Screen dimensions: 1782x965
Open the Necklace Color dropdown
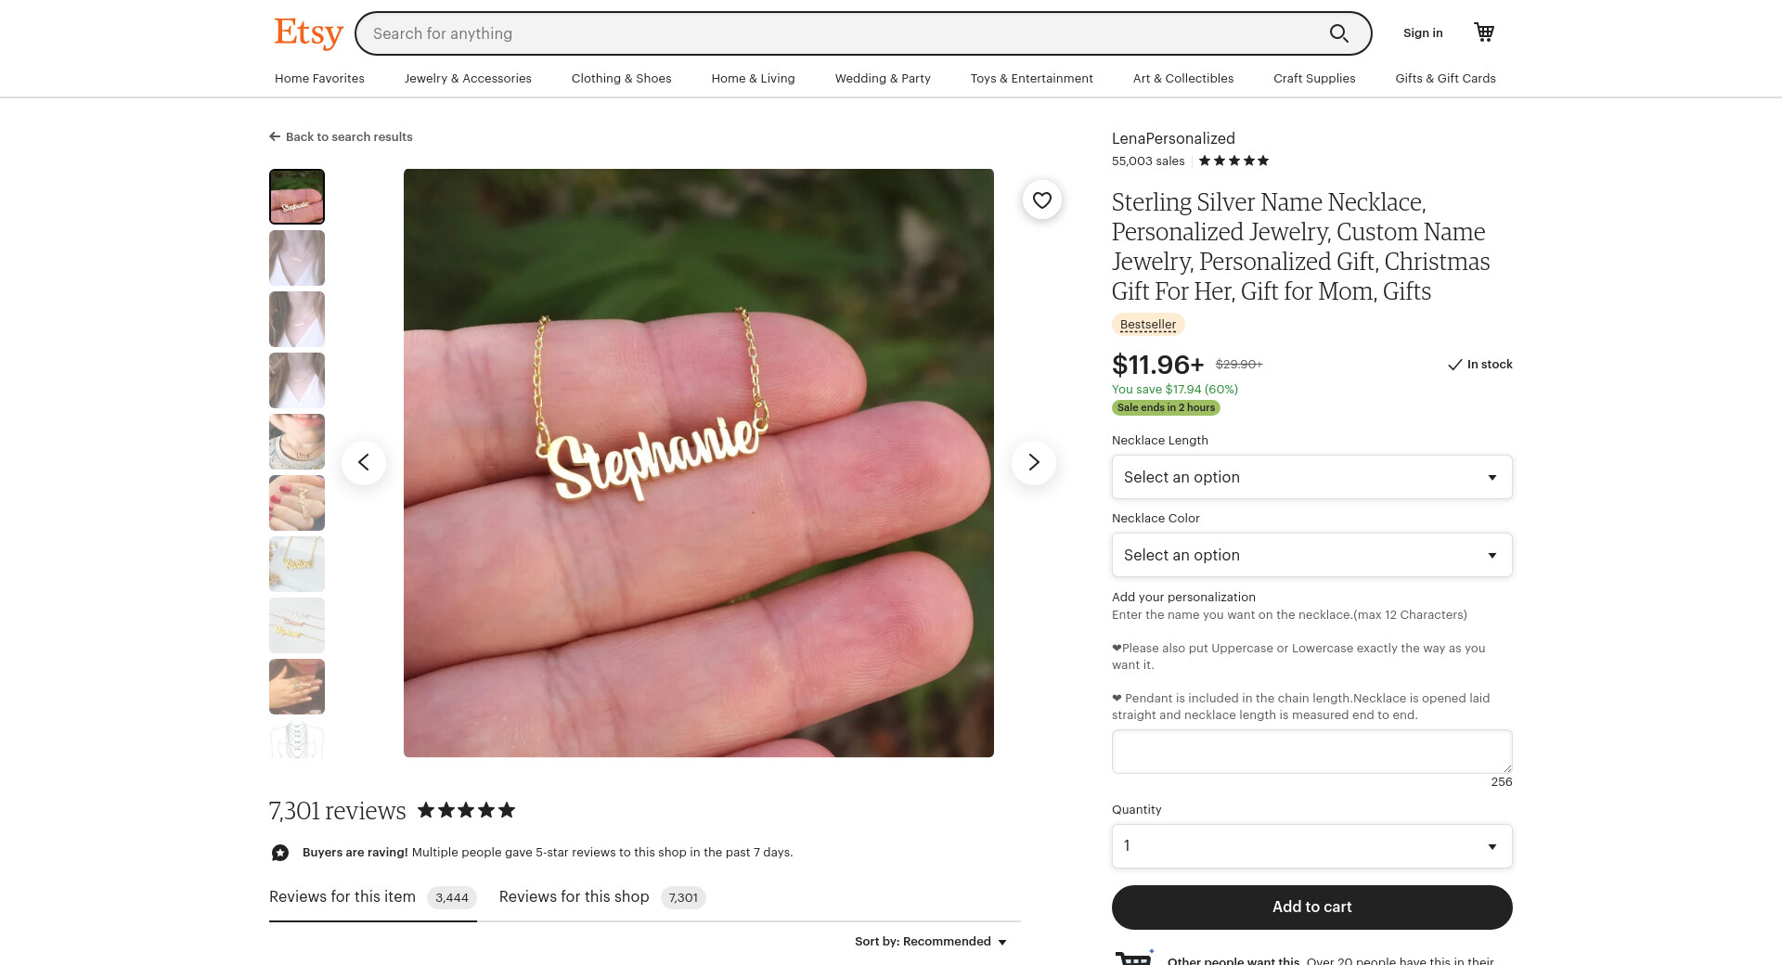point(1311,555)
